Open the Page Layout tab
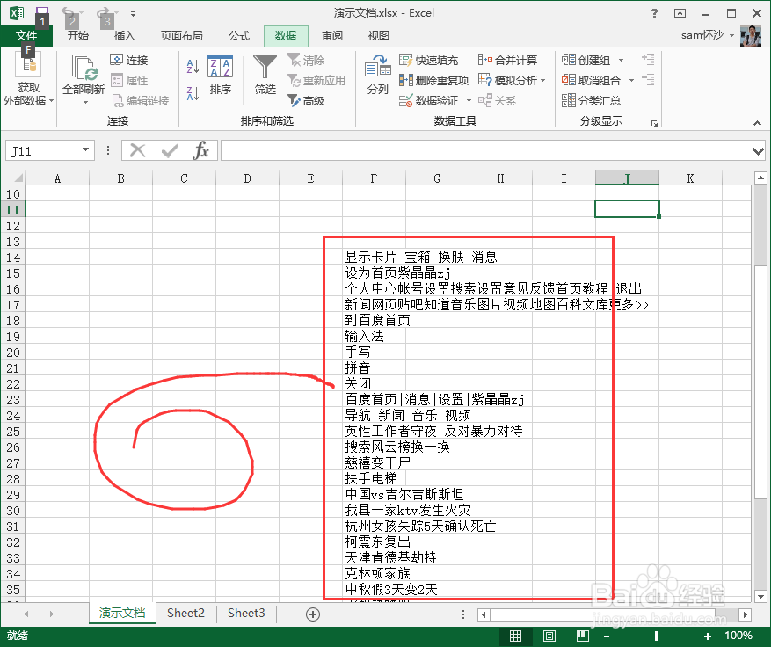Viewport: 771px width, 647px height. click(181, 35)
